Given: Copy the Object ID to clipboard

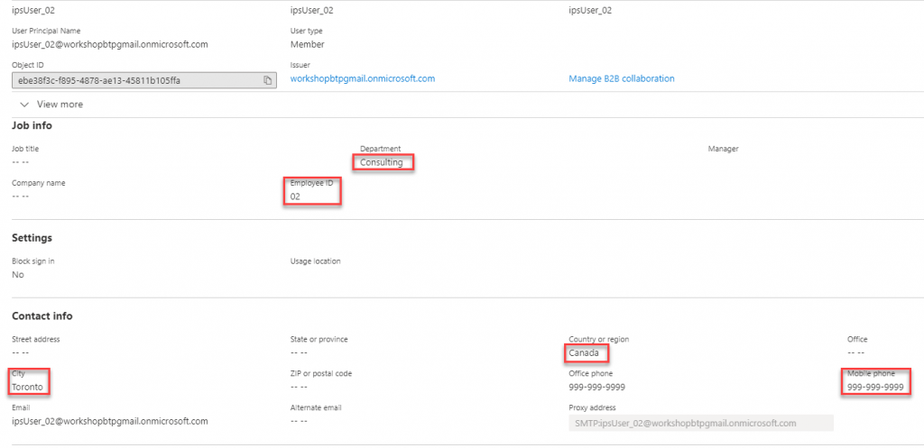Looking at the screenshot, I should click(x=267, y=80).
